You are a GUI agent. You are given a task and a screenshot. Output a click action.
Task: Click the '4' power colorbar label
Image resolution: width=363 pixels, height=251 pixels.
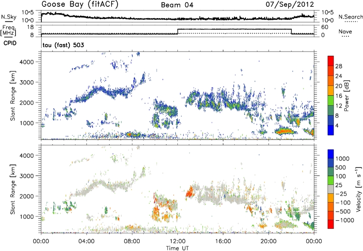[337, 125]
